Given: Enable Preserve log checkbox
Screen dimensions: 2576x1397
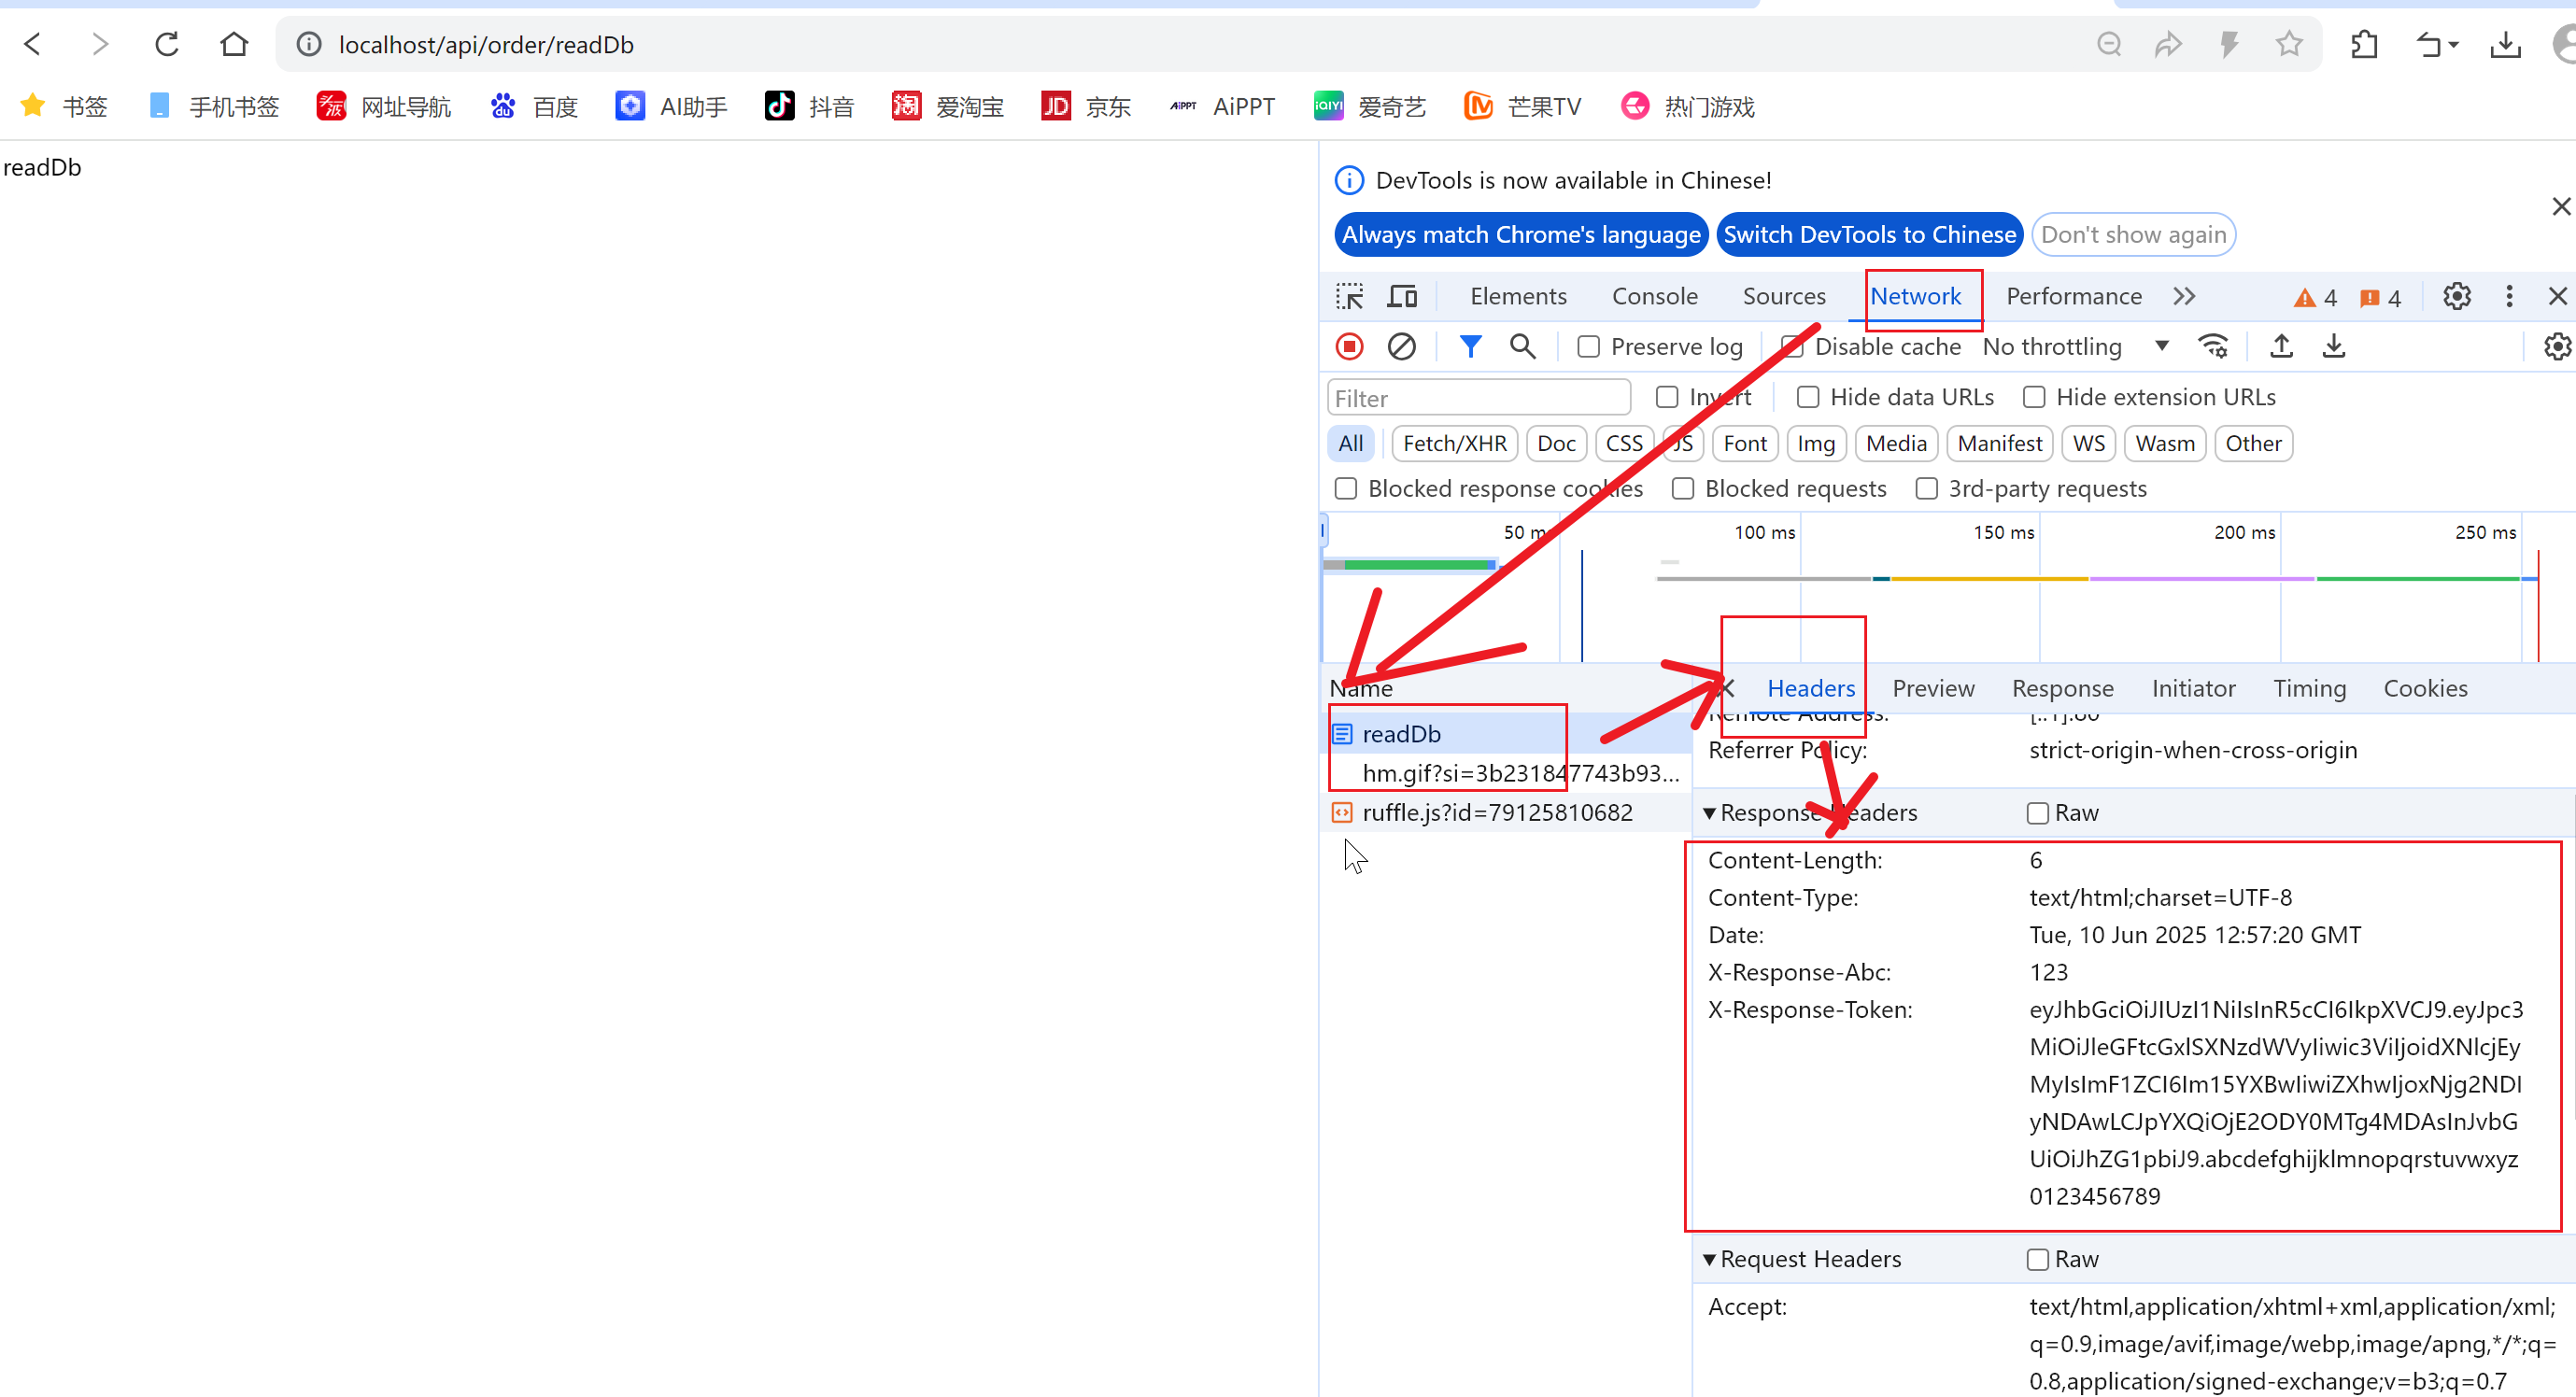Looking at the screenshot, I should (1588, 347).
